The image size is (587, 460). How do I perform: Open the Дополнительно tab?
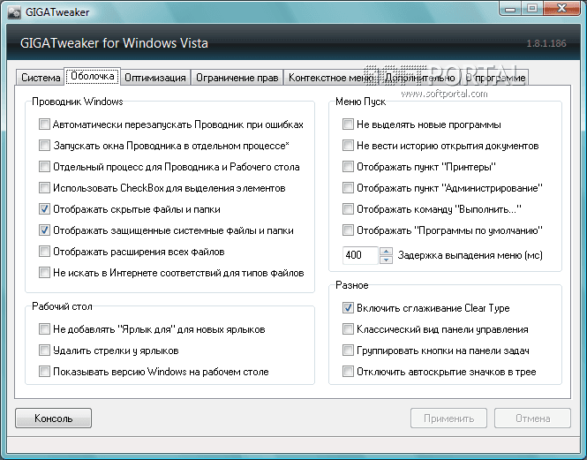(x=419, y=77)
